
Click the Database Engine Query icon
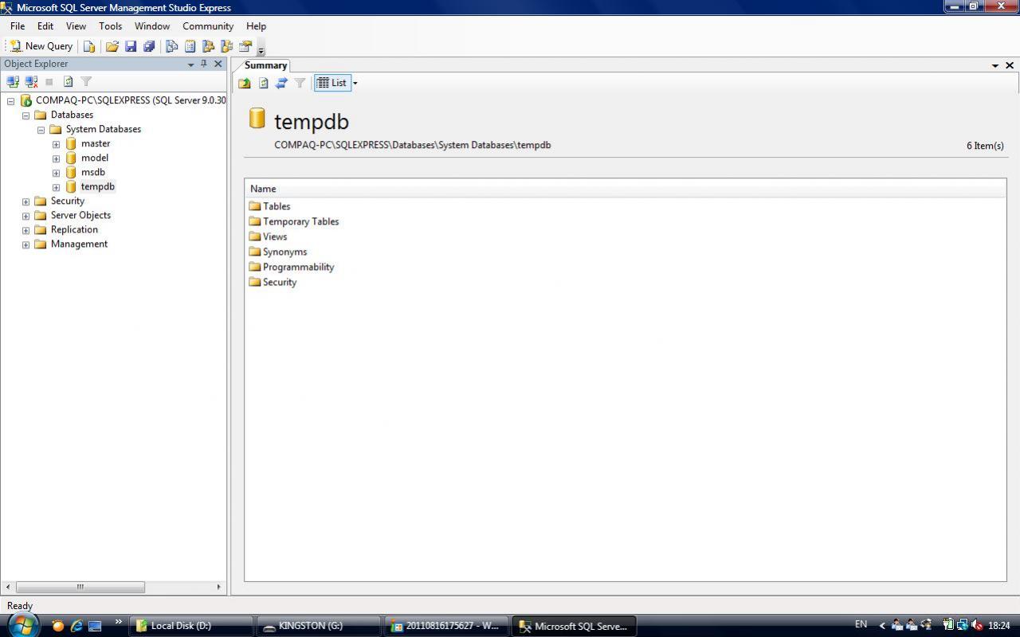[89, 46]
